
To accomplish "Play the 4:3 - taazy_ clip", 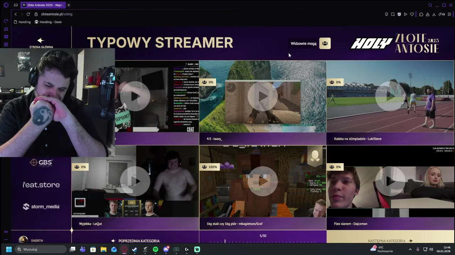I will pyautogui.click(x=263, y=96).
